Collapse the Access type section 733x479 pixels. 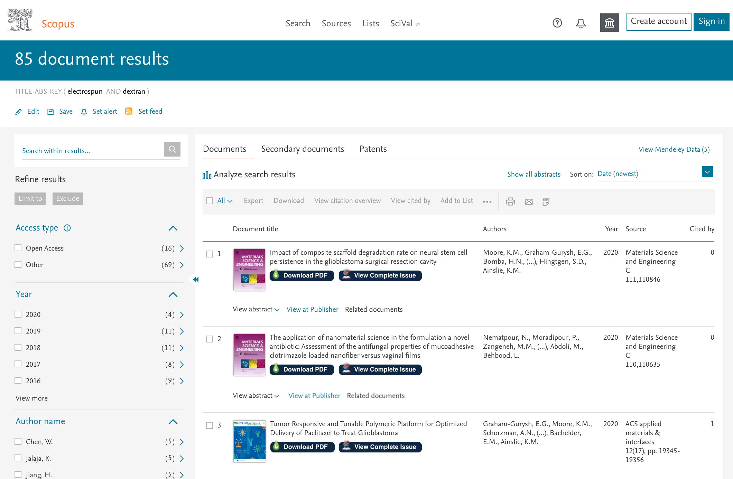tap(173, 228)
